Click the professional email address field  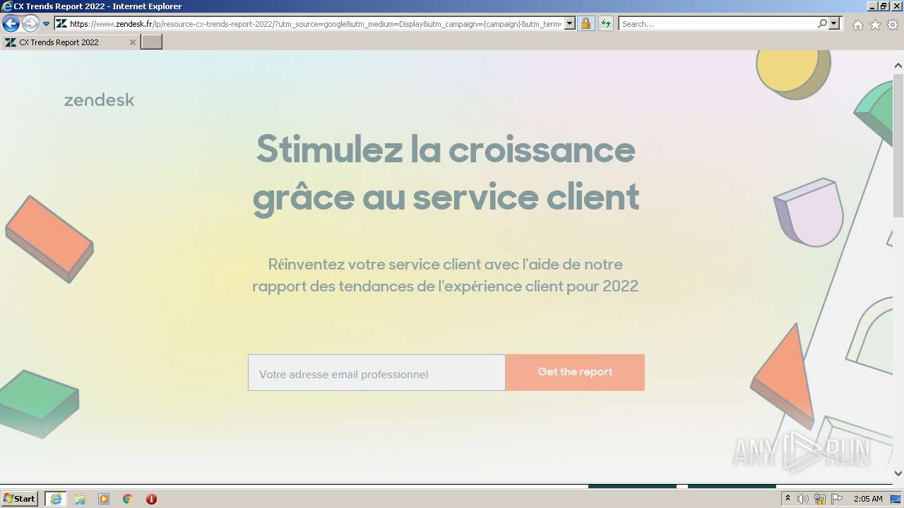pyautogui.click(x=376, y=373)
